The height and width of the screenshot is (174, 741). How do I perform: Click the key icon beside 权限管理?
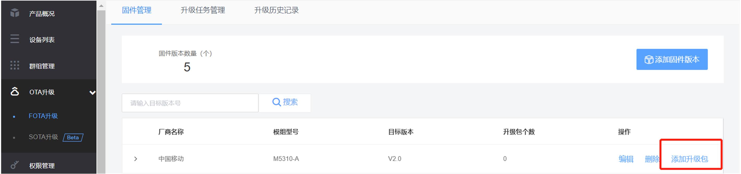point(15,165)
